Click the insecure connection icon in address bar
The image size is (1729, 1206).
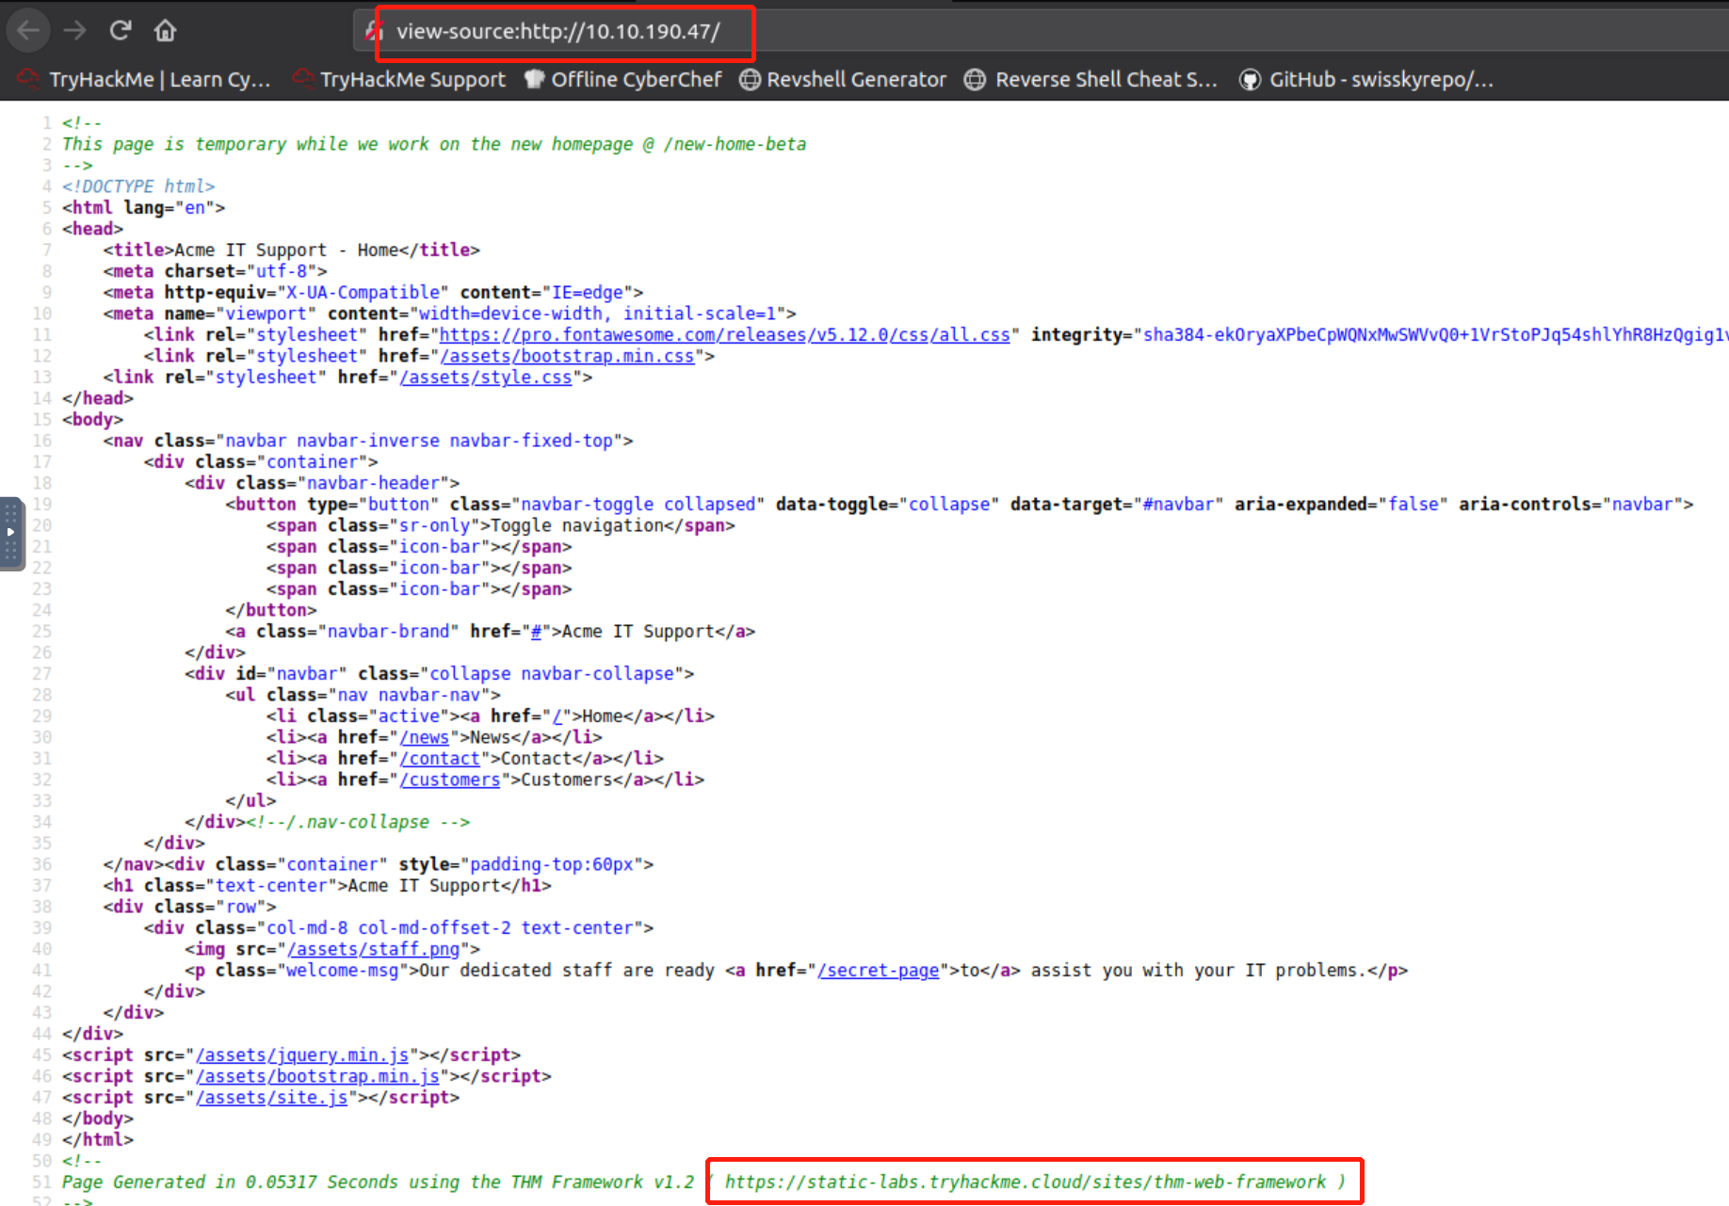click(374, 31)
